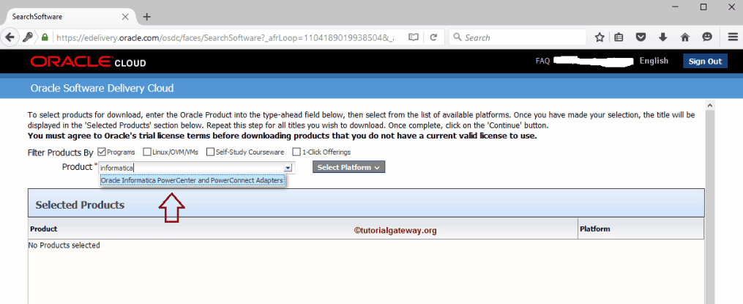Maximize the browser window

(x=703, y=7)
